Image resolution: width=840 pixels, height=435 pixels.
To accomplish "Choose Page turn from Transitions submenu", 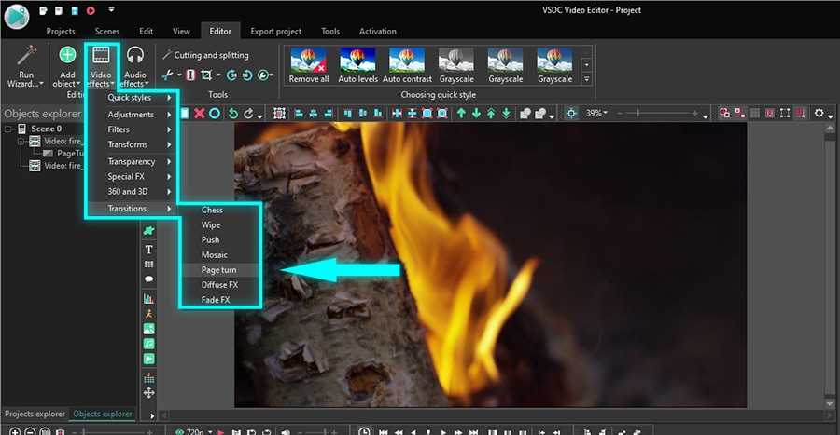I will pyautogui.click(x=218, y=270).
